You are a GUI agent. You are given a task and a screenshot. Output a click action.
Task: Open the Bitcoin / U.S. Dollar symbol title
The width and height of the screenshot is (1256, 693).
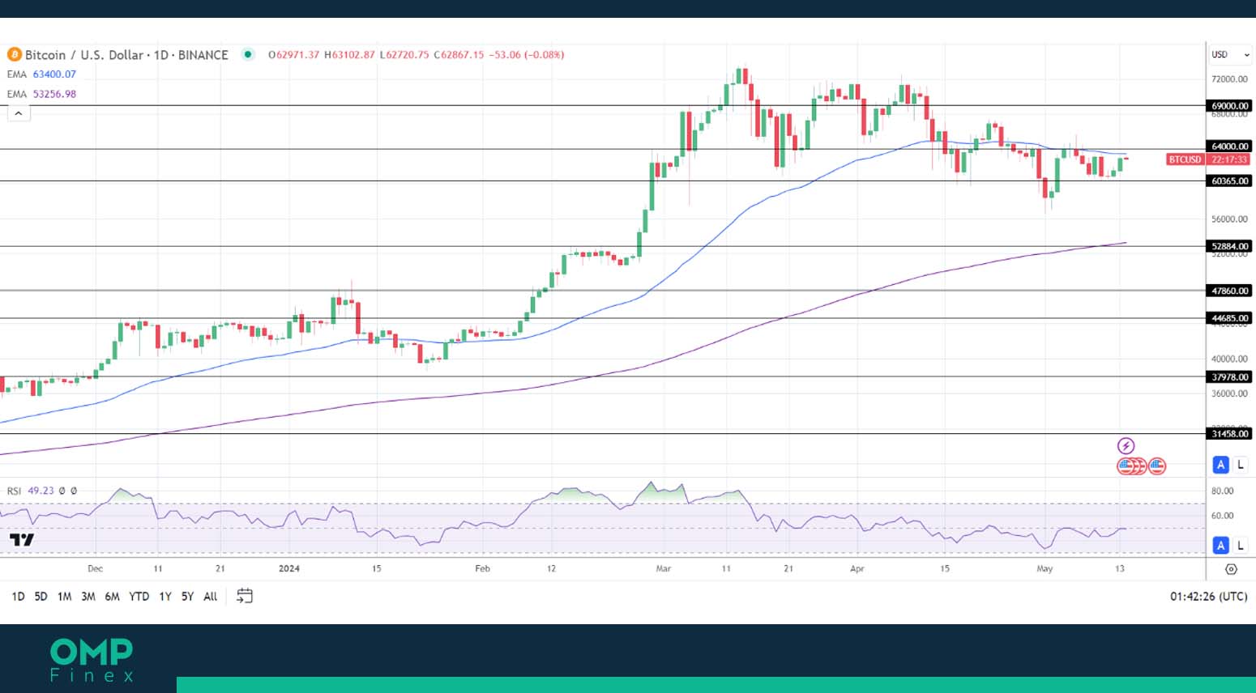point(126,55)
